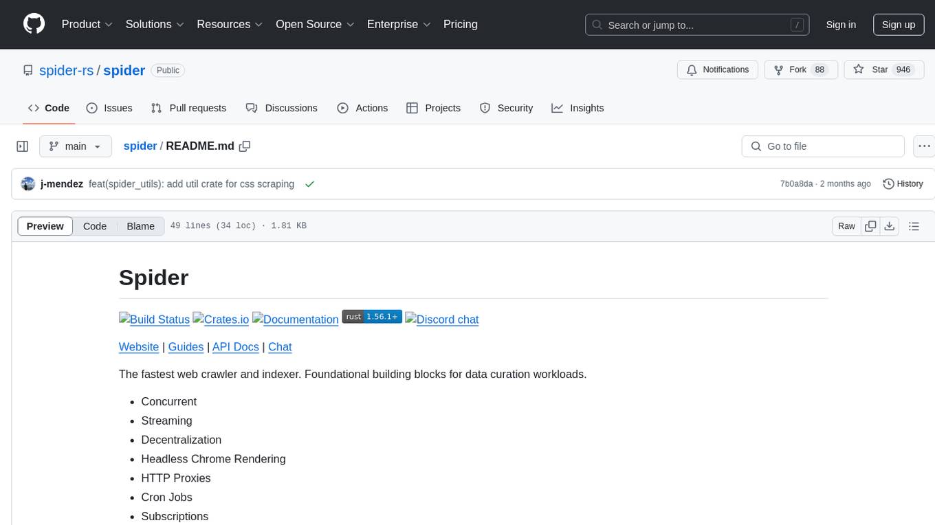Viewport: 935px width, 525px height.
Task: Click the Discord chat badge
Action: click(x=442, y=320)
